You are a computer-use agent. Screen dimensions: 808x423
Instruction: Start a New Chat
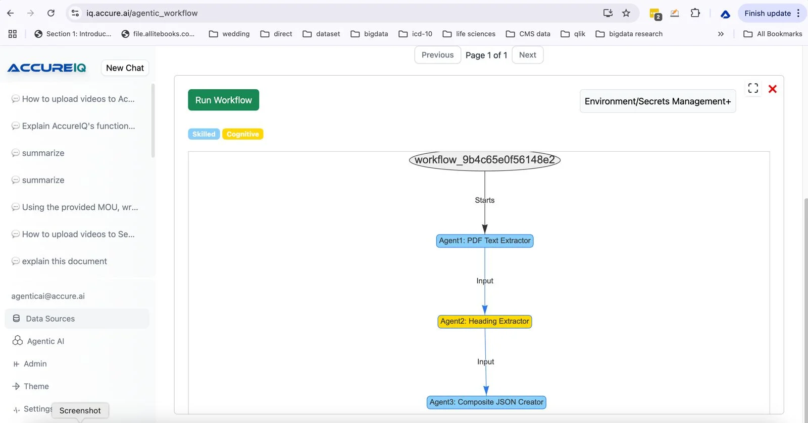pyautogui.click(x=125, y=68)
